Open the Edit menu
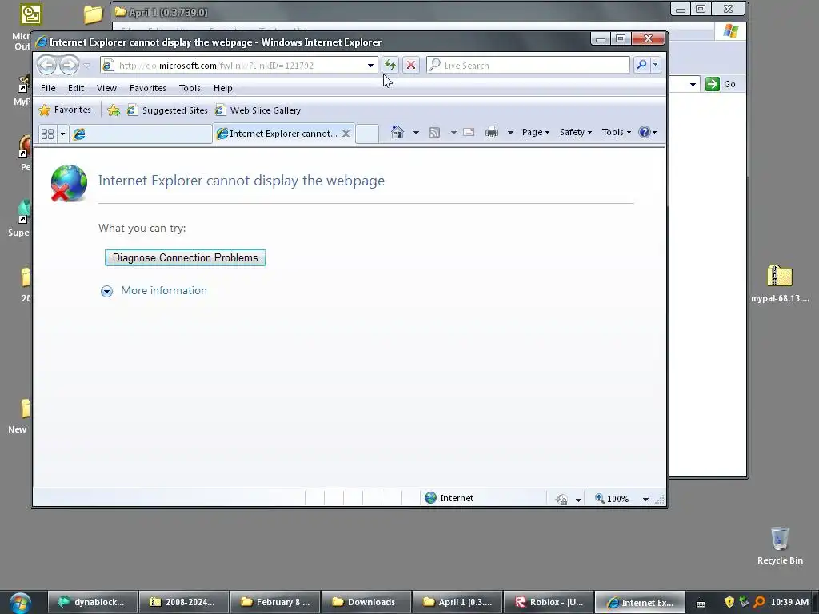819x614 pixels. 76,88
